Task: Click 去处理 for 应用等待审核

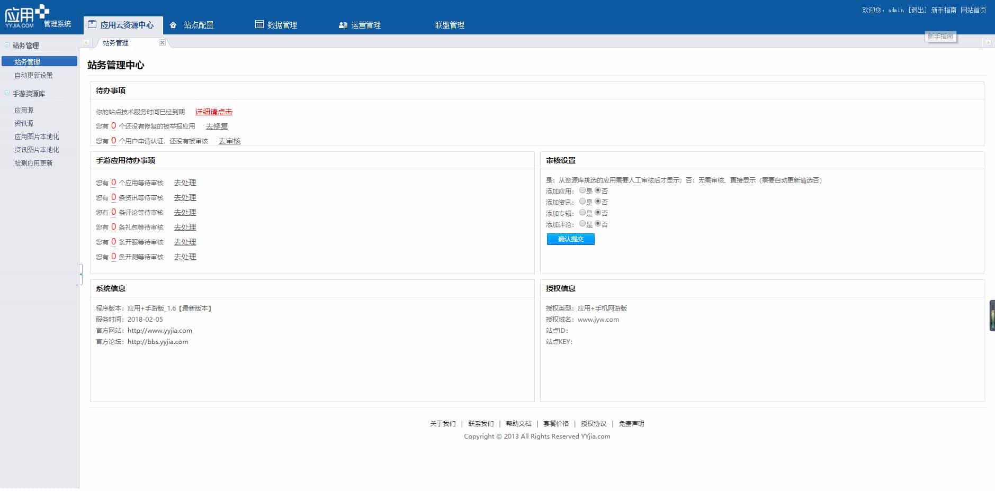Action: [185, 183]
